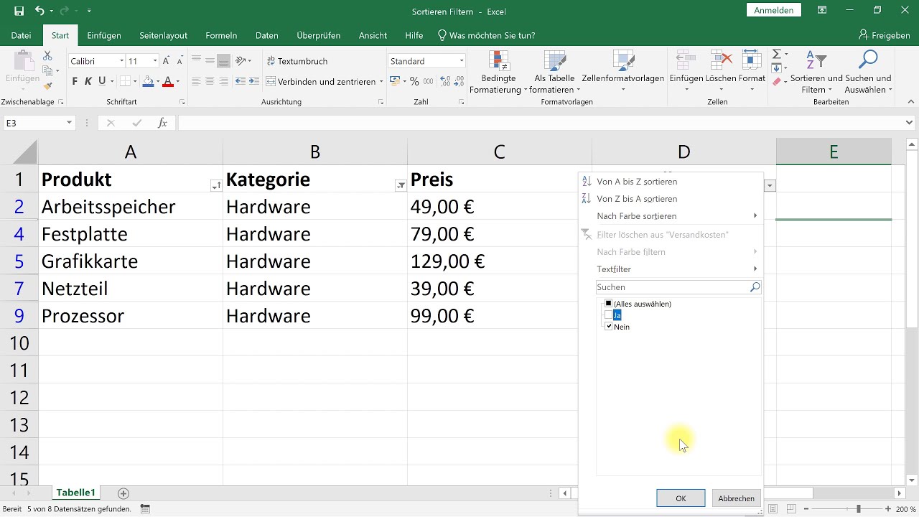Click the Save icon in title bar
This screenshot has width=919, height=517.
[x=19, y=11]
